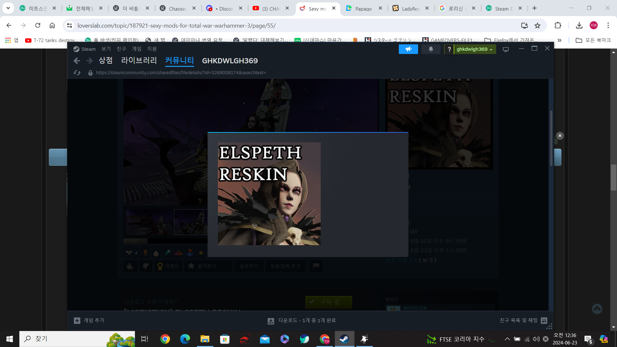Open the Steam help question mark
Screen dimensions: 617x347
pos(449,49)
